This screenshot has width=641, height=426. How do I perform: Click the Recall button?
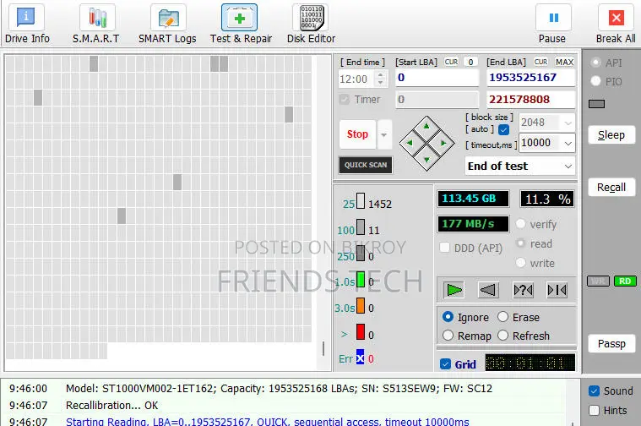(x=611, y=187)
